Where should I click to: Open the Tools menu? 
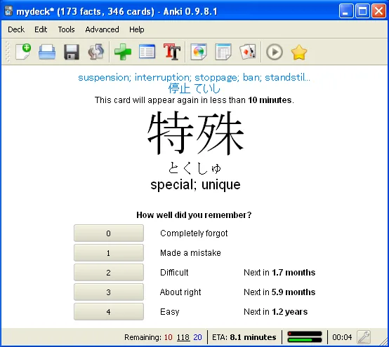pyautogui.click(x=66, y=29)
